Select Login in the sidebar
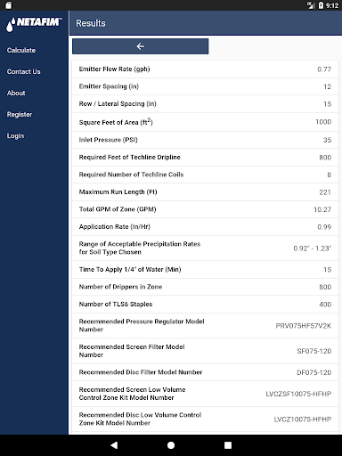The height and width of the screenshot is (456, 342). pyautogui.click(x=15, y=135)
